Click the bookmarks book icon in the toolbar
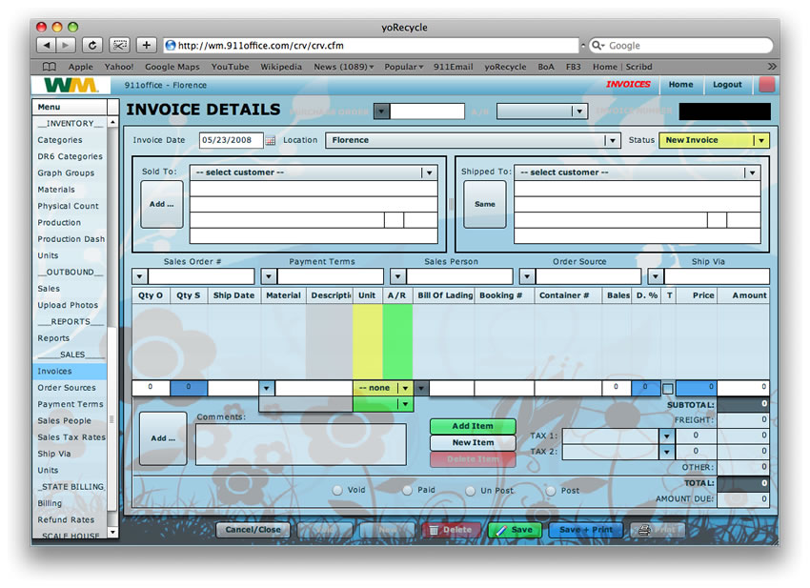810x588 pixels. coord(49,67)
